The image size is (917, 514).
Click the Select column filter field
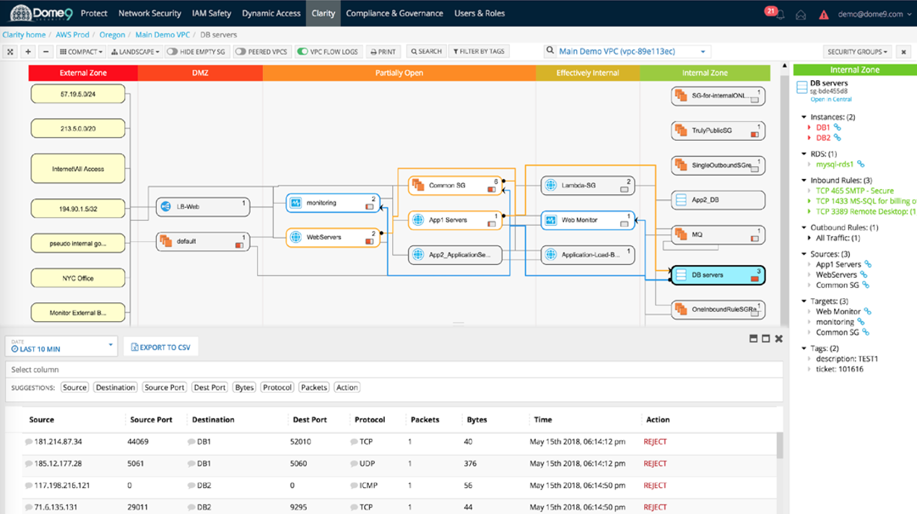pos(394,370)
